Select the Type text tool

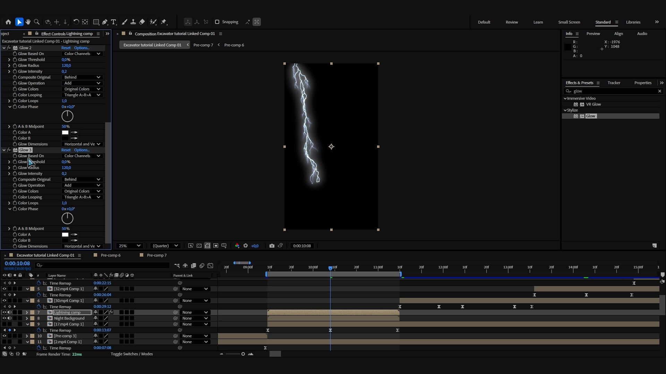coord(113,22)
